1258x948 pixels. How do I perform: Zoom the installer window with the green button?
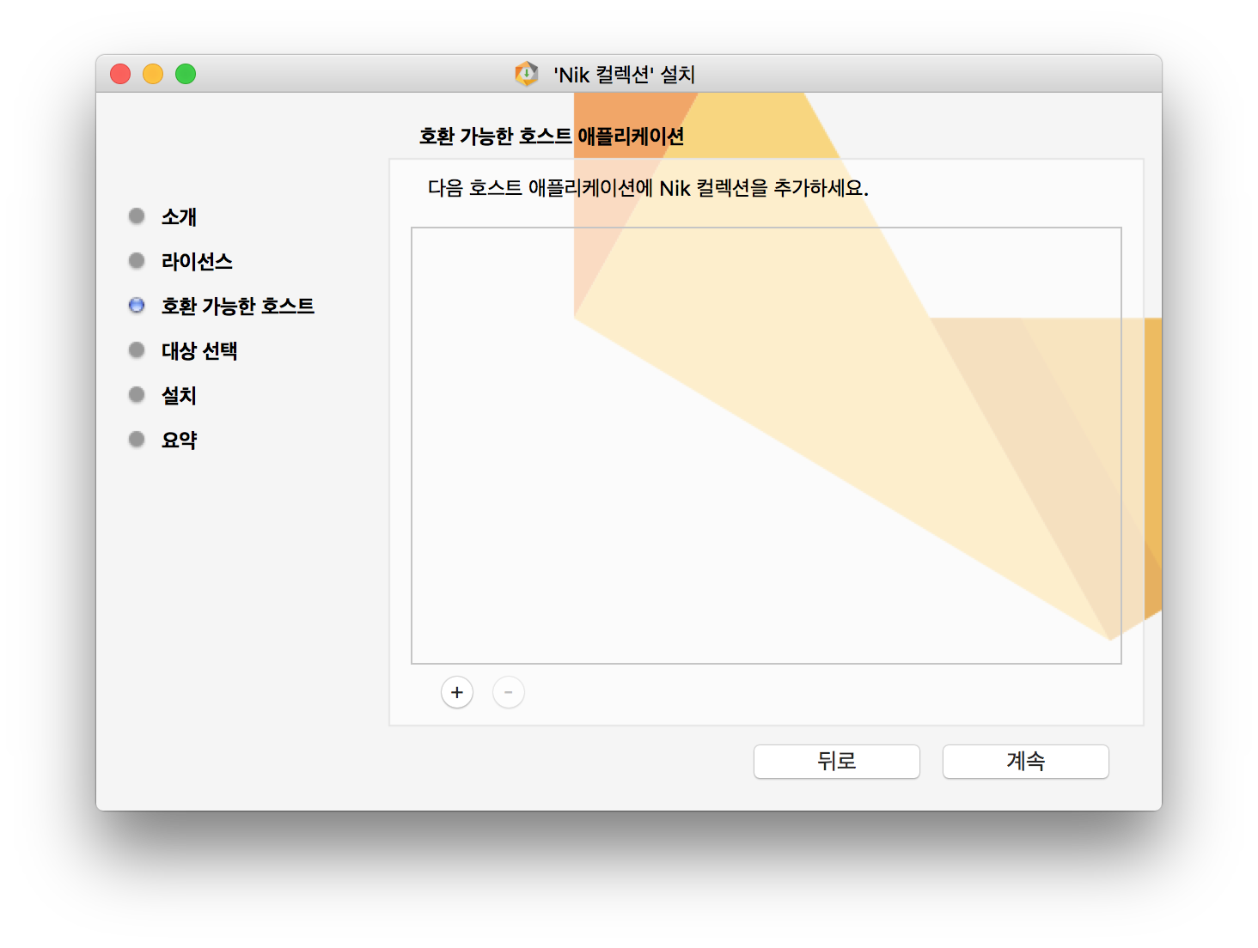tap(186, 74)
